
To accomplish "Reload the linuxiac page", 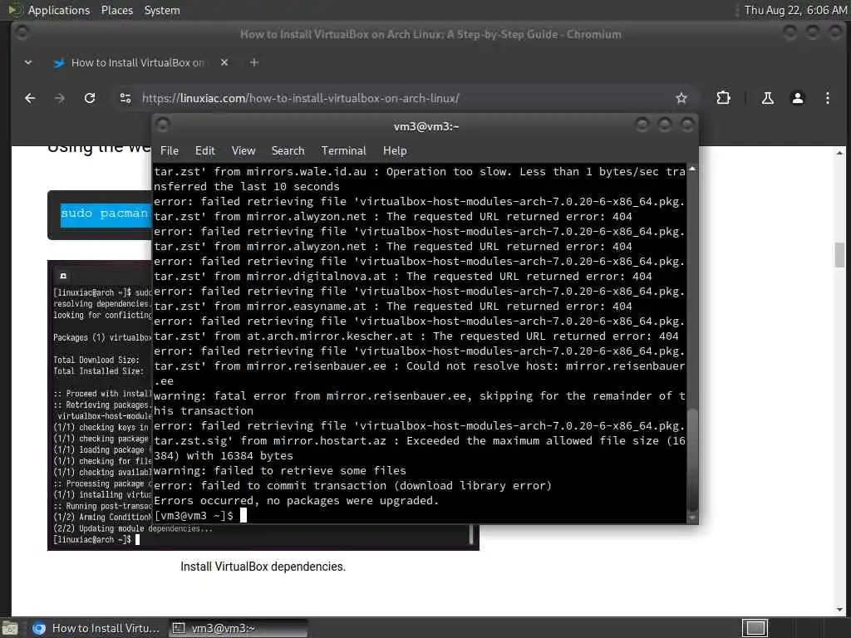I will click(90, 98).
